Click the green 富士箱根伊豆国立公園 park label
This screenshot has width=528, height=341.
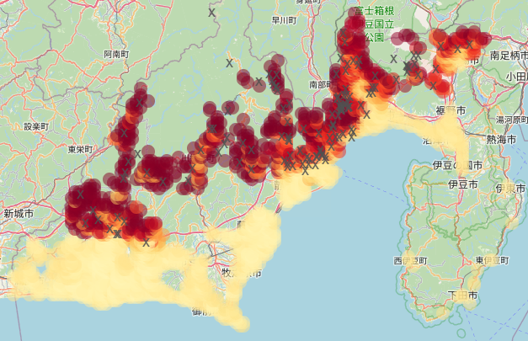pyautogui.click(x=369, y=24)
